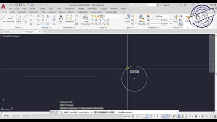Screen dimensions: 217x122
Task: Click the Scale tool icon
Action: tap(43, 24)
